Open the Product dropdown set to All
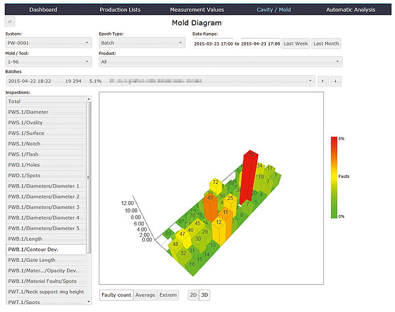Screen dimensions: 395x312 click(220, 61)
